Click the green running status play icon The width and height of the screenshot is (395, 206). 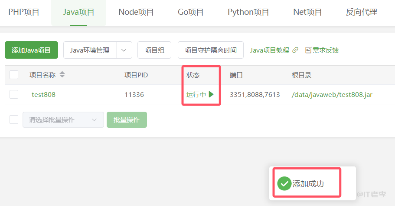coord(211,94)
